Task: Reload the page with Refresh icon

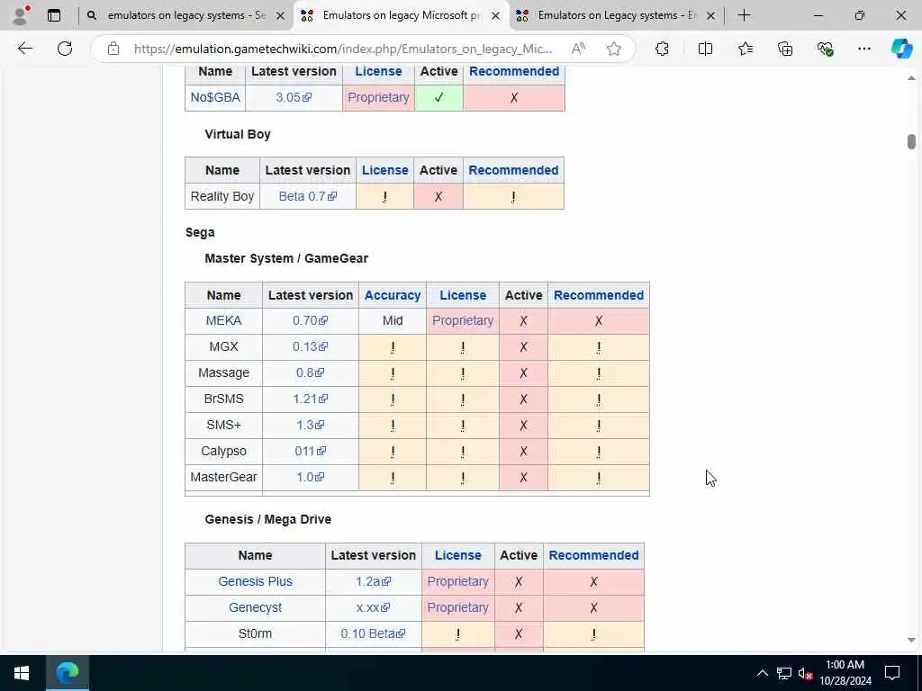Action: click(x=65, y=49)
